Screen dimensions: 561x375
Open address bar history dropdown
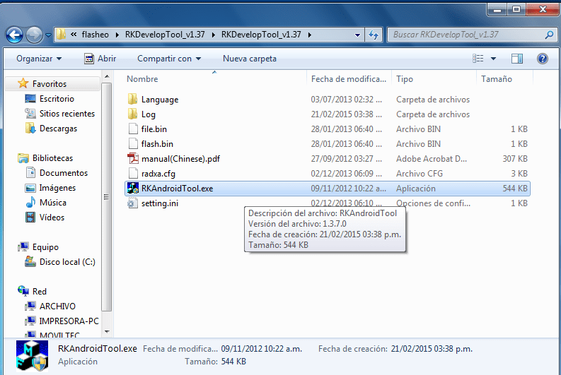coord(357,35)
